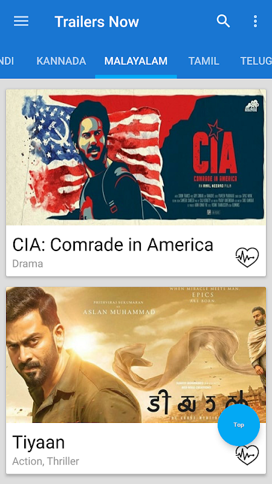Click the star emblem on the CIA poster
This screenshot has width=272, height=484.
pyautogui.click(x=215, y=128)
